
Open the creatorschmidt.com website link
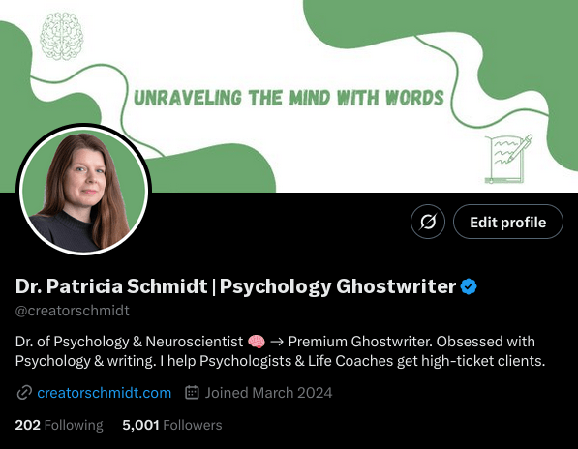coord(105,393)
